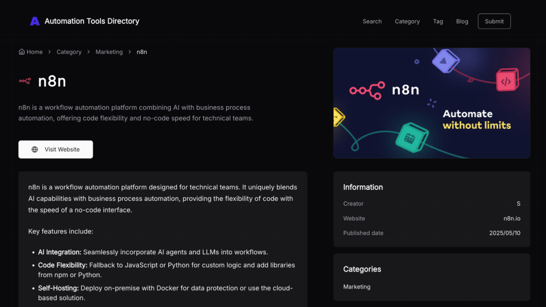Screen dimensions: 546x307
Task: Click the published date 2025/05/10
Action: pyautogui.click(x=505, y=233)
